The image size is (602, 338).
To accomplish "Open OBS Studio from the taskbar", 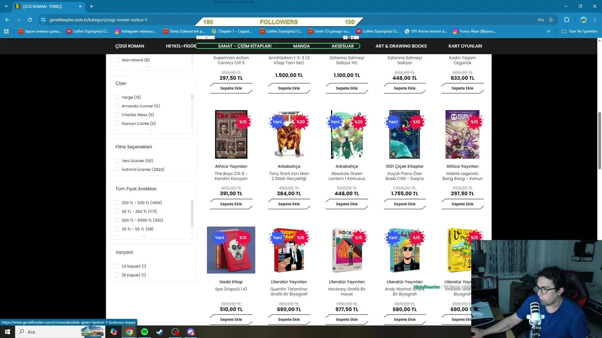I will coord(175,332).
